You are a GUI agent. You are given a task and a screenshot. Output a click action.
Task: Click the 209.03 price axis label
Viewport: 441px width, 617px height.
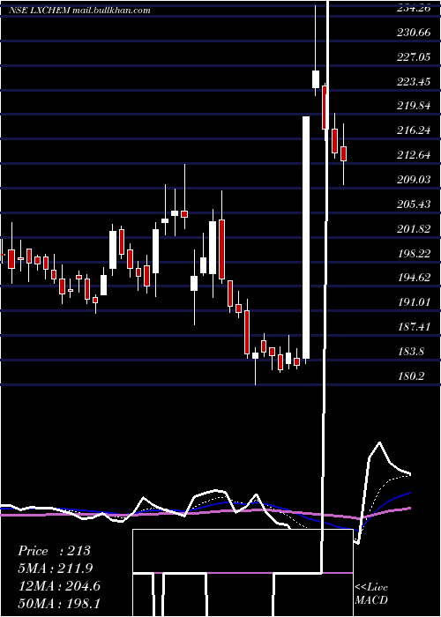[413, 180]
